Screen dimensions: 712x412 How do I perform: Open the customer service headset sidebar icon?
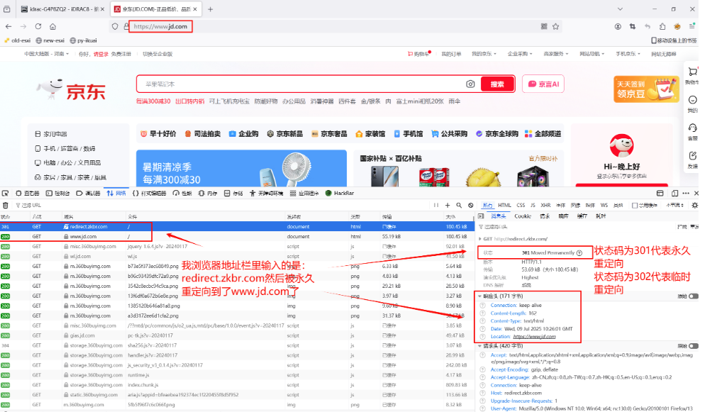692,128
